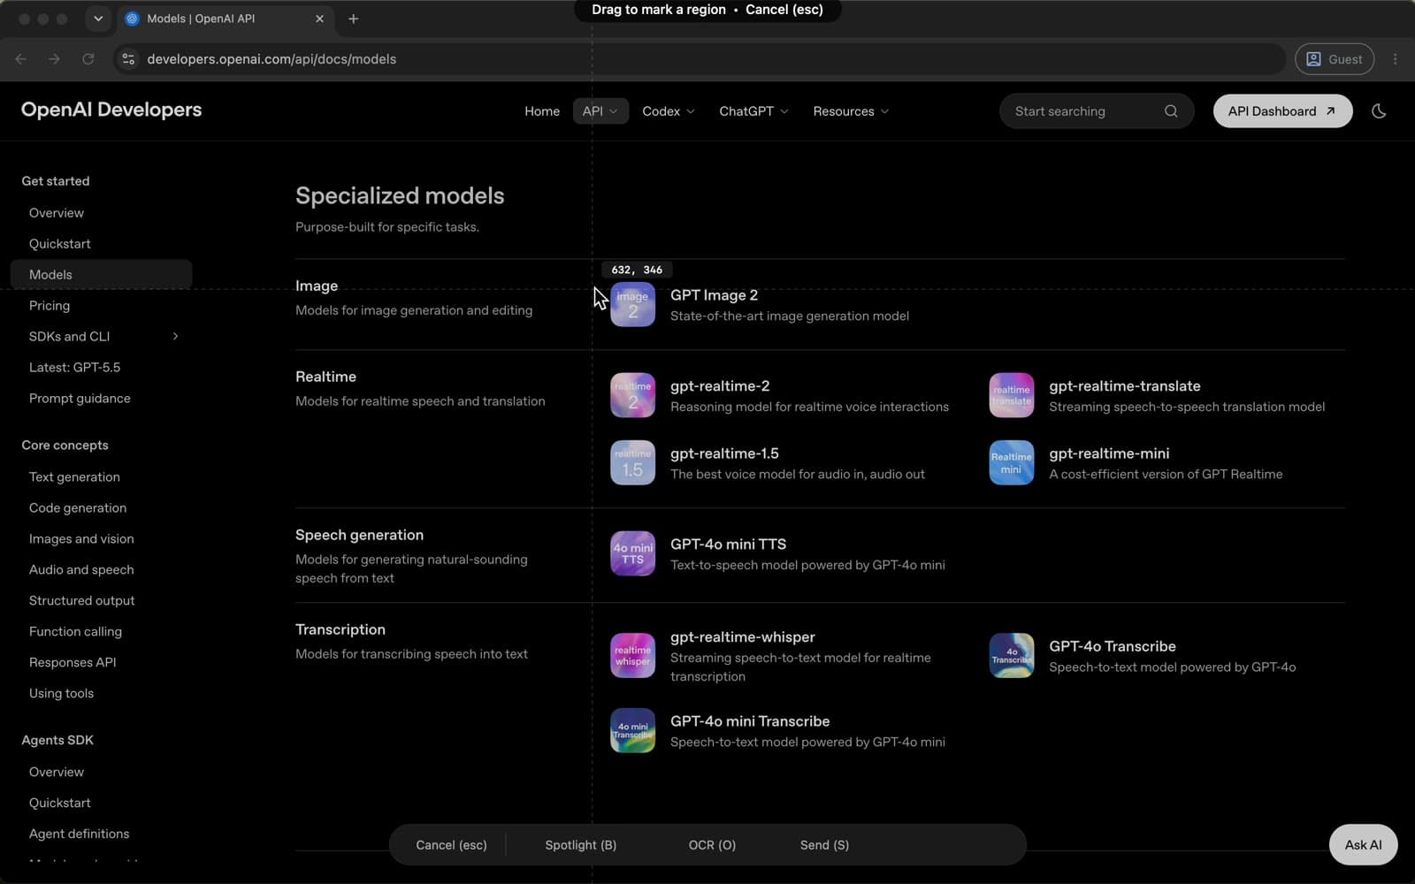1415x884 pixels.
Task: Click the GPT-4o Transcribe model icon
Action: click(x=1011, y=656)
